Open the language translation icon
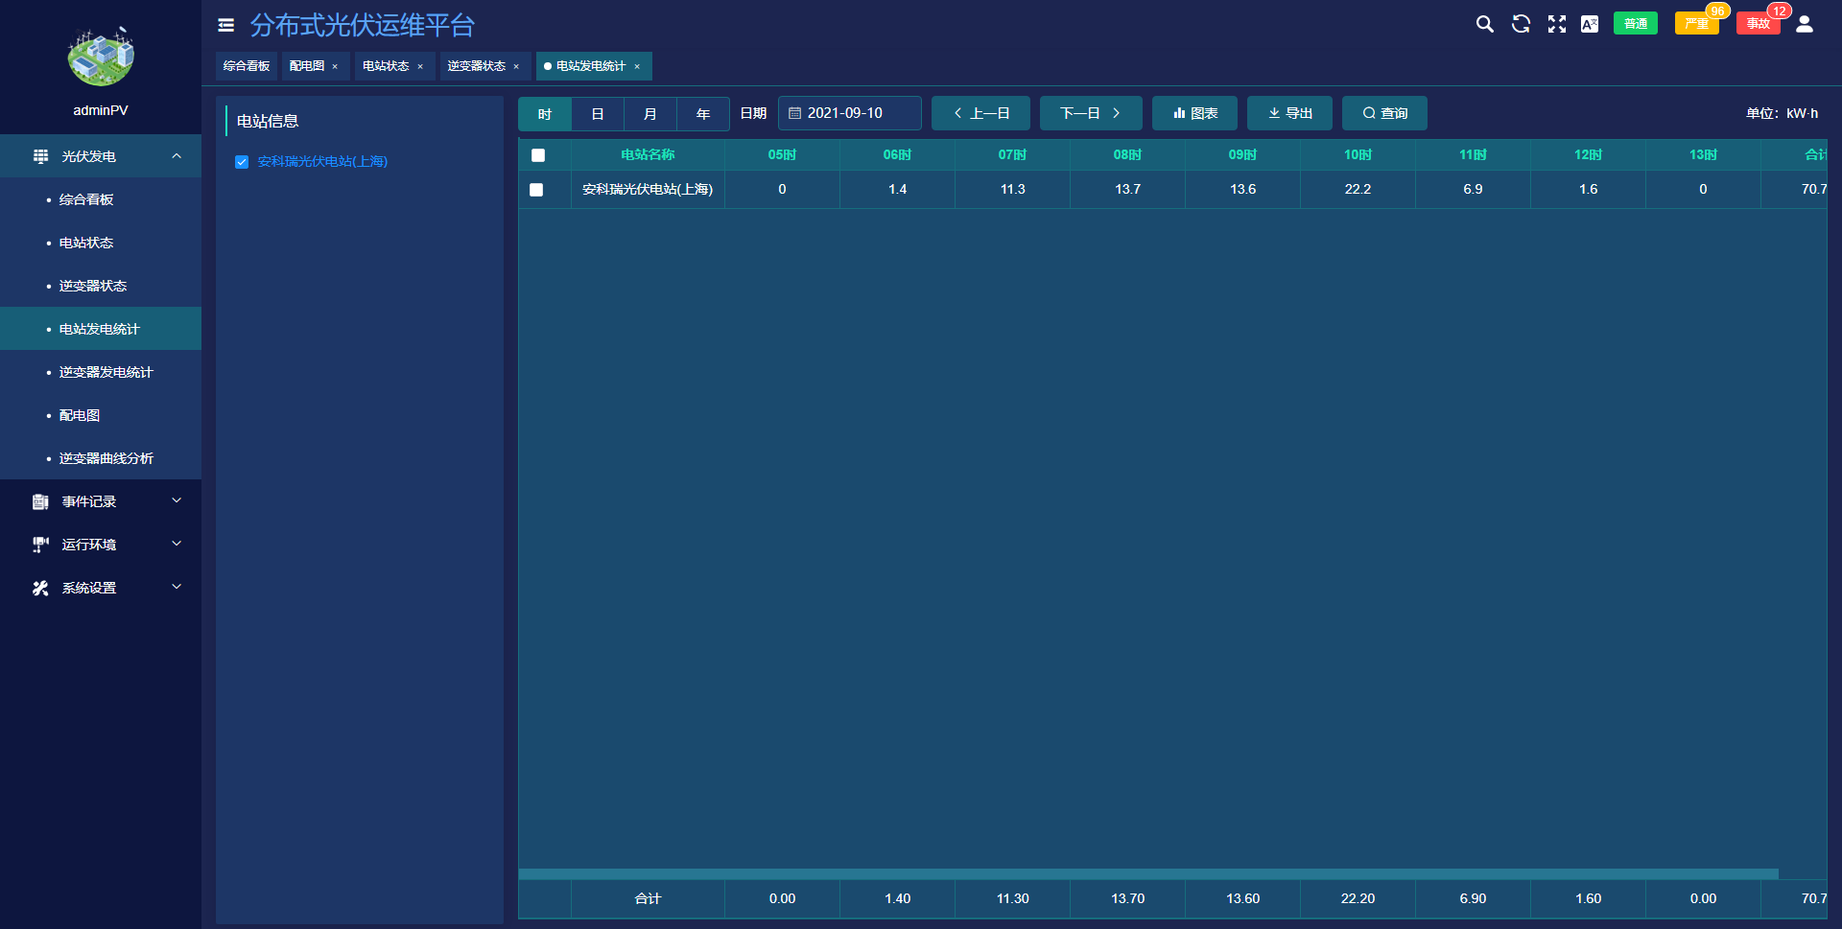1842x929 pixels. point(1590,24)
